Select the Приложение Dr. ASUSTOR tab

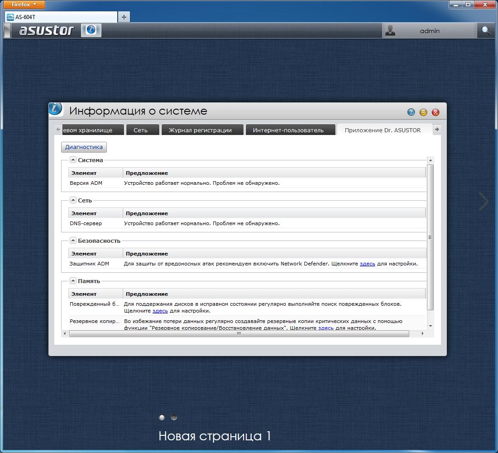click(x=385, y=130)
